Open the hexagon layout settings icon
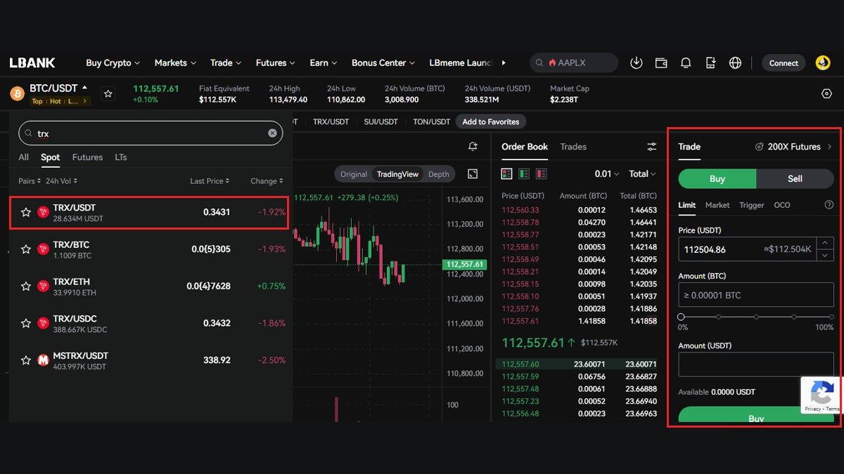 pos(826,93)
